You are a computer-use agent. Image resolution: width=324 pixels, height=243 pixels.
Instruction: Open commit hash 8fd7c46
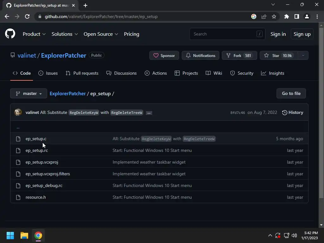tap(238, 113)
